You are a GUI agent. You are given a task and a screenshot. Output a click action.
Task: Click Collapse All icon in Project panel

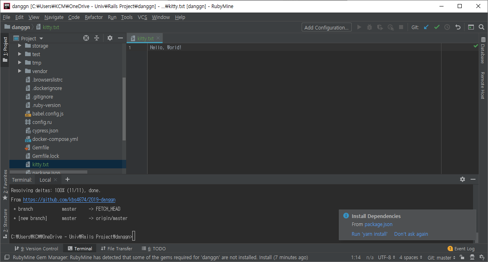(97, 38)
